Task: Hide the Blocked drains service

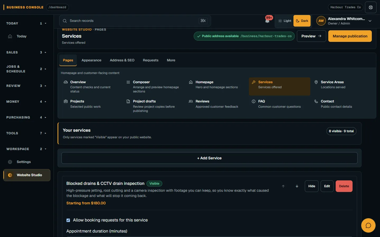Action: [312, 186]
